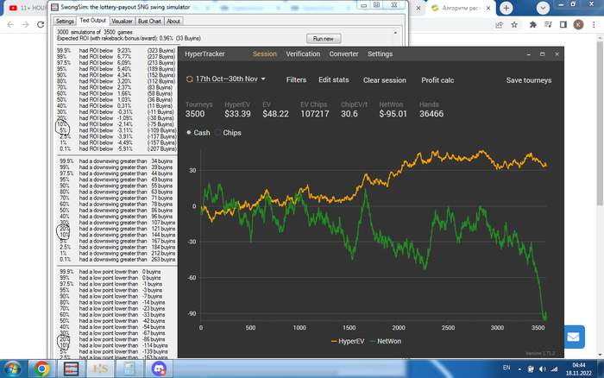
Task: Click the Hands value 36466
Action: pos(431,114)
